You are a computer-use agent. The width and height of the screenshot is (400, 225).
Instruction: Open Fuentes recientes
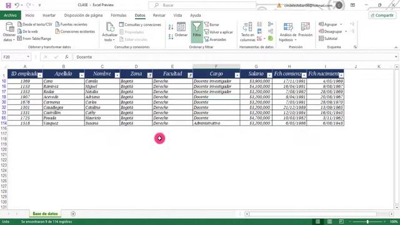(x=72, y=24)
